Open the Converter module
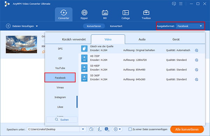The width and height of the screenshot is (210, 136). [x=64, y=14]
